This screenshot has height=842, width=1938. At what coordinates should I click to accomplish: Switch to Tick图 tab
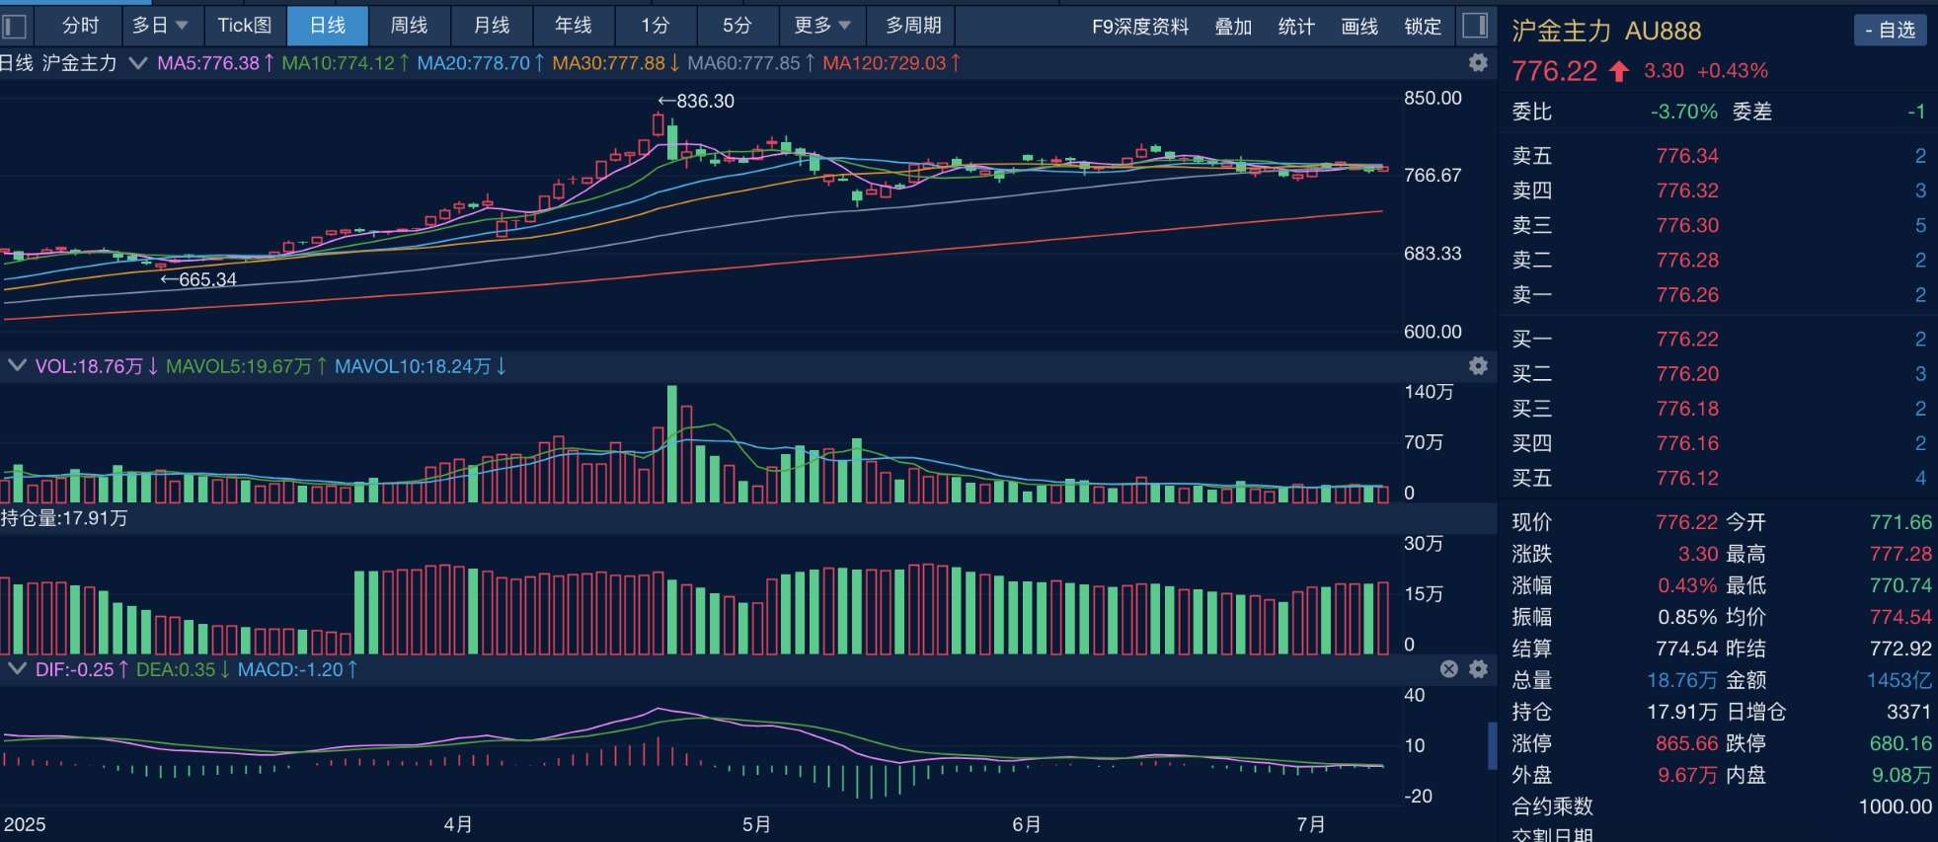pyautogui.click(x=245, y=26)
